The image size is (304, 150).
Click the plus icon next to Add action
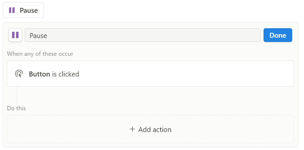pos(132,129)
